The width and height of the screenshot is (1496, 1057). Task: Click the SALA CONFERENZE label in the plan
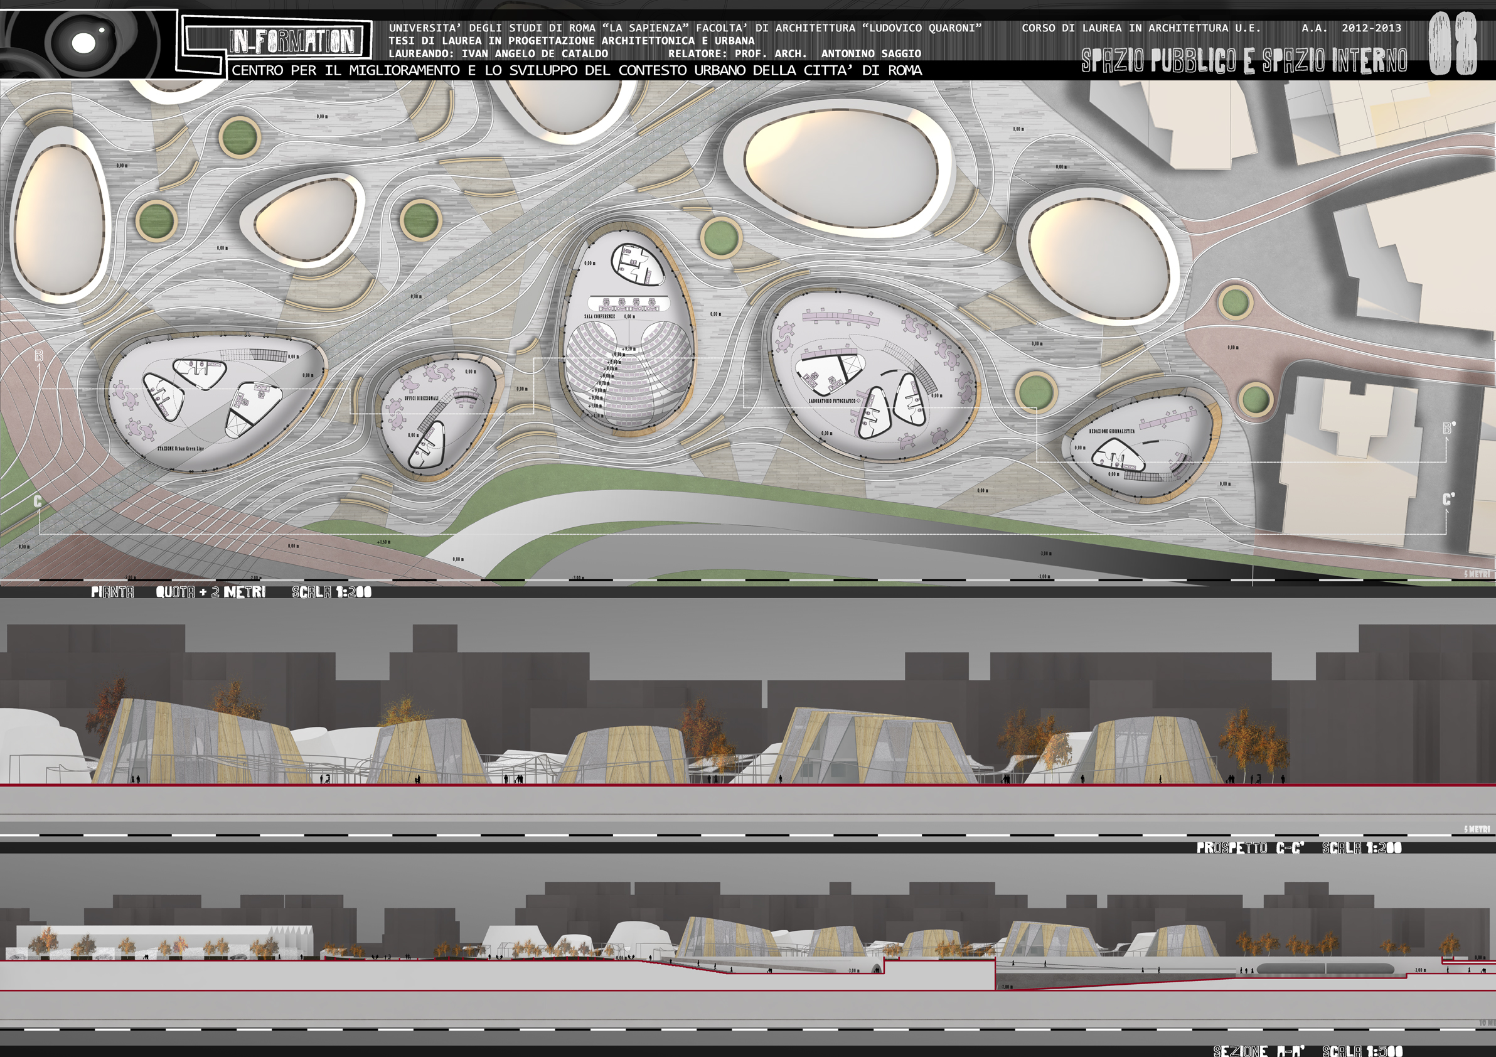pyautogui.click(x=599, y=317)
